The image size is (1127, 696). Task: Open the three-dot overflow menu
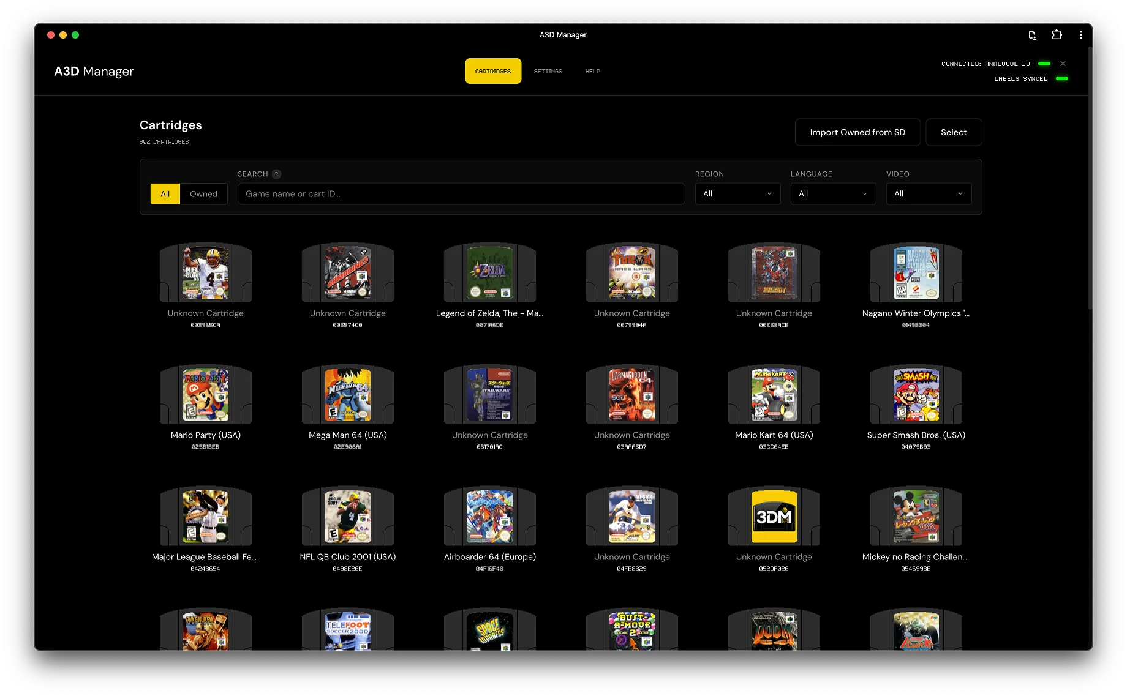tap(1080, 35)
